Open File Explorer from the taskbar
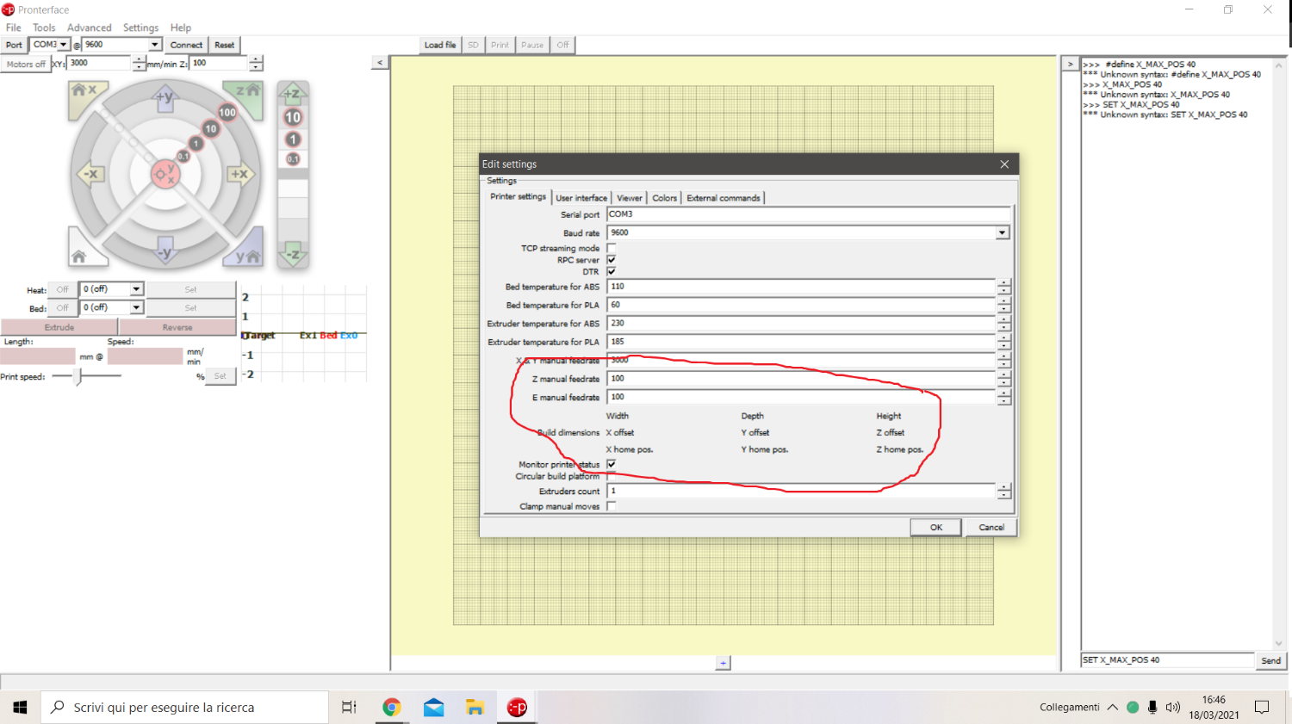This screenshot has height=724, width=1292. [x=475, y=707]
